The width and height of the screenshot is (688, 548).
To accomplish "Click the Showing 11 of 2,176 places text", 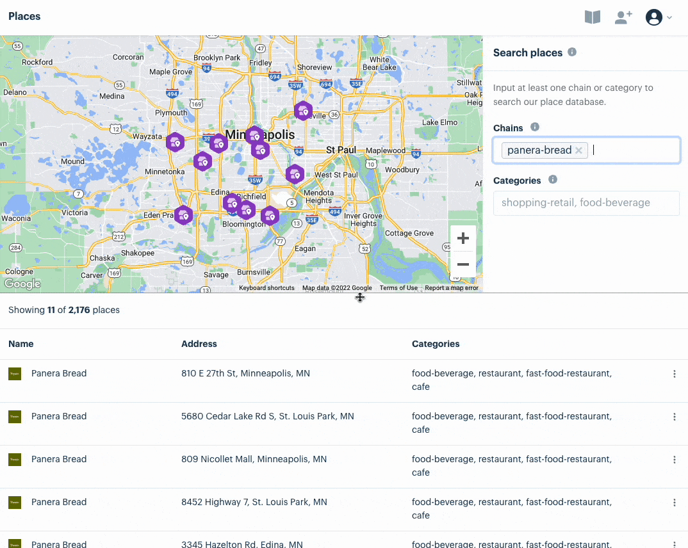I will click(64, 310).
